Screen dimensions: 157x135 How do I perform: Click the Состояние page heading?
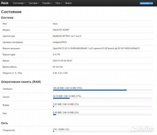pyautogui.click(x=11, y=12)
